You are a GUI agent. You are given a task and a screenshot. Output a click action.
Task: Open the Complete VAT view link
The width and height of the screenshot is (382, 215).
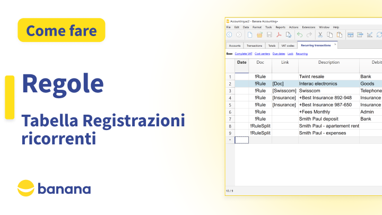(244, 54)
